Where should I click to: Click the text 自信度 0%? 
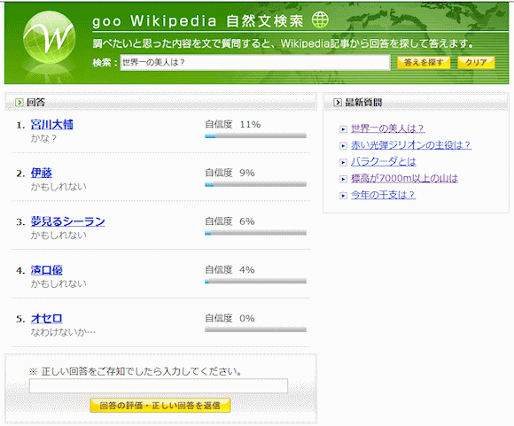(230, 319)
